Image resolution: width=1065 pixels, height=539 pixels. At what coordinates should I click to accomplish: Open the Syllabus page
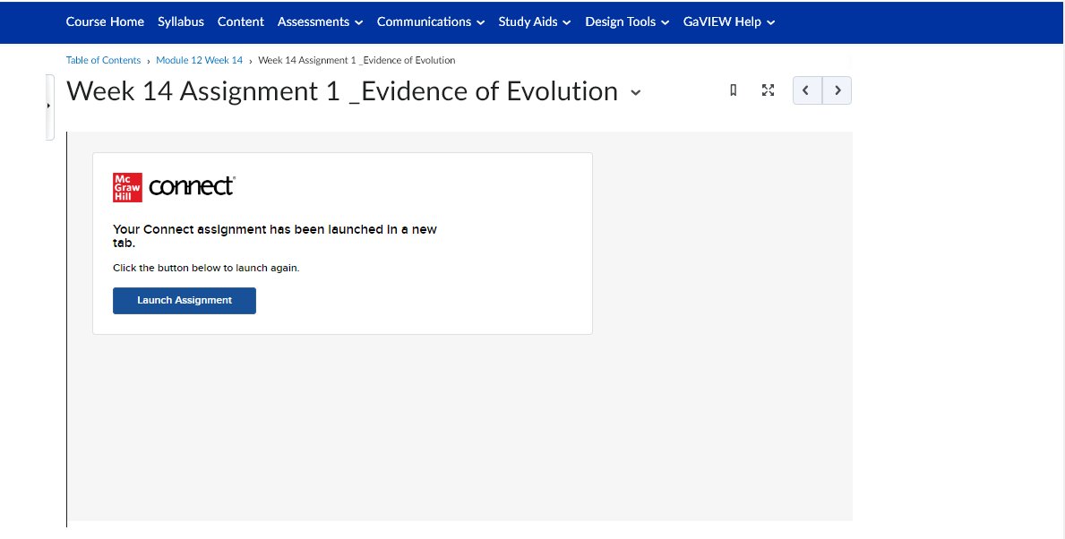click(x=181, y=21)
